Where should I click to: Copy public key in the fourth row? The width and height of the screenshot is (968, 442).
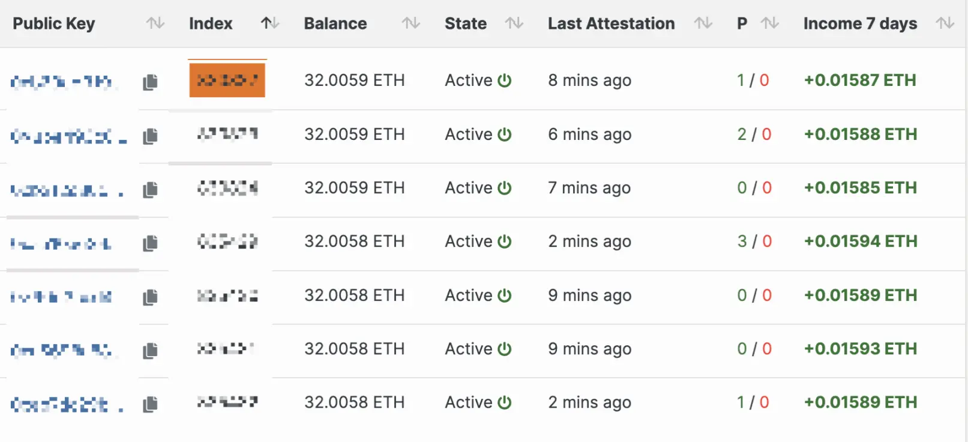150,243
